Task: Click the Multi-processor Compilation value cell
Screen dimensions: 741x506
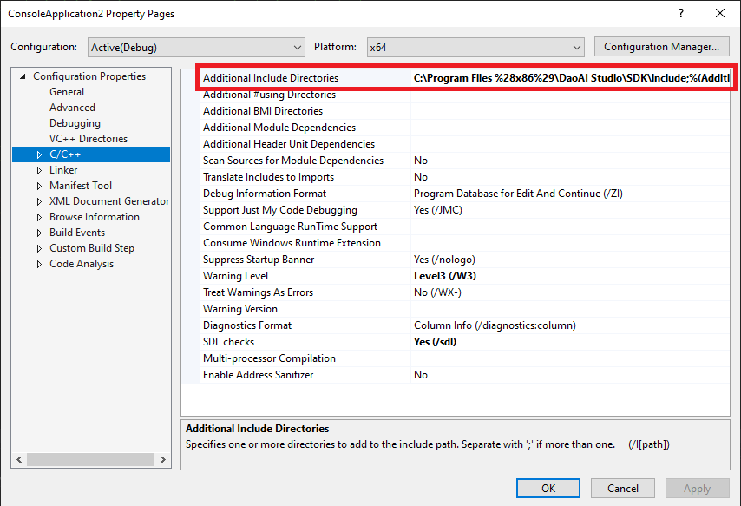Action: coord(571,358)
